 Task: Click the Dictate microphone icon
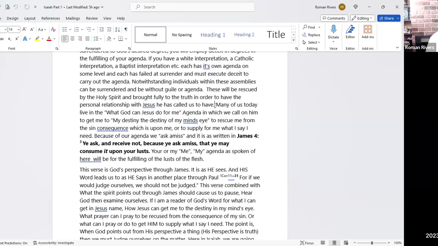333,30
